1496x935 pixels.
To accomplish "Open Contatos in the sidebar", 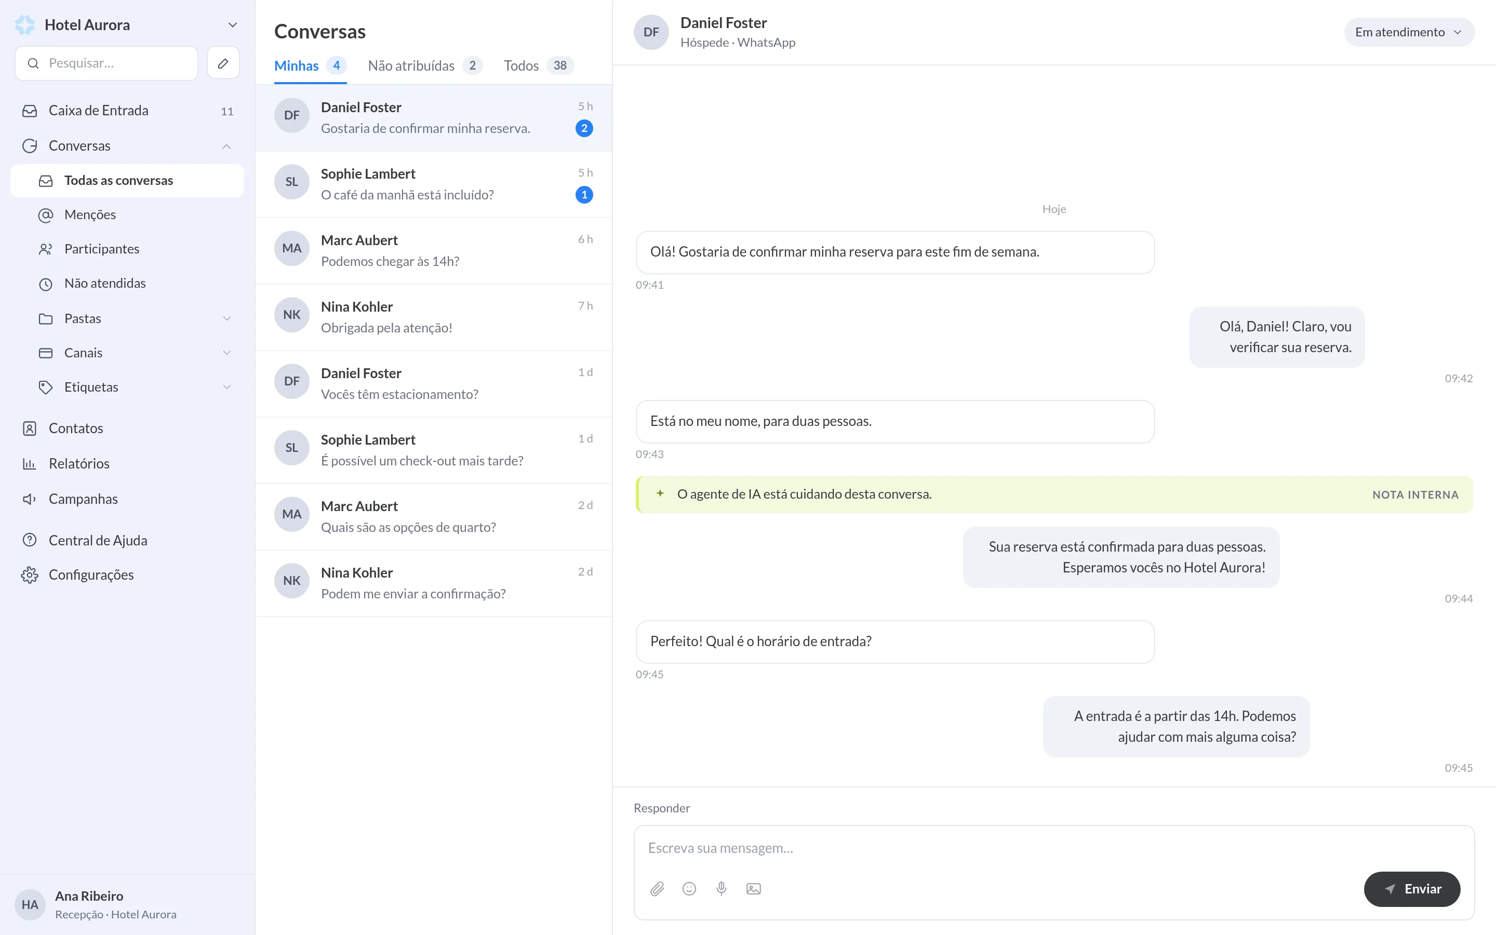I will coord(127,429).
